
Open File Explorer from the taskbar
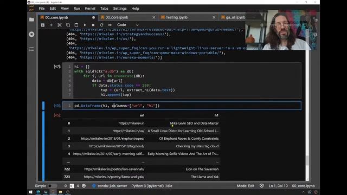60,192
